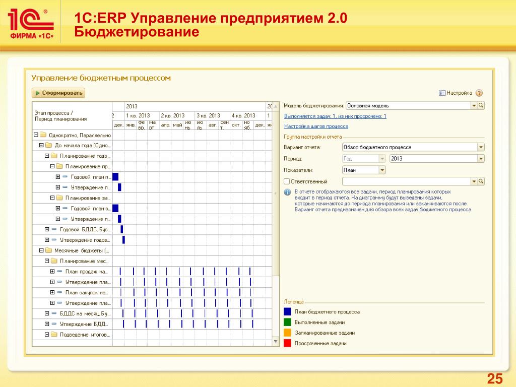Click the magnifier in the Ответственный field

pos(481,181)
